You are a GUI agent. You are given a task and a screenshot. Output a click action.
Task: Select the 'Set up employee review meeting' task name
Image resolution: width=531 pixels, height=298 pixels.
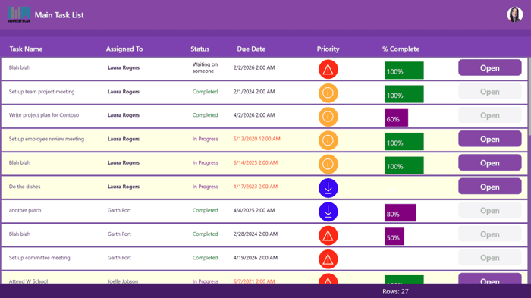click(46, 139)
